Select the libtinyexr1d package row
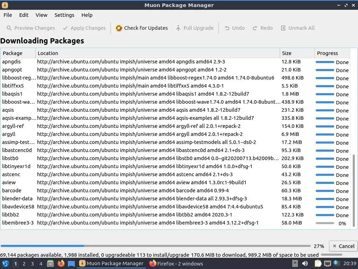Screen dimensions: 358x269 [x=175, y=166]
